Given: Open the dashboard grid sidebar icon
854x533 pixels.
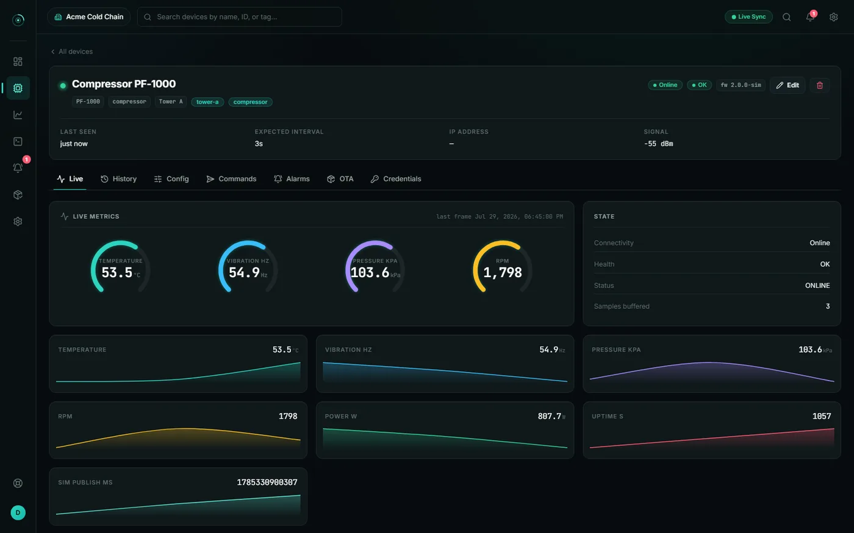Looking at the screenshot, I should (18, 62).
